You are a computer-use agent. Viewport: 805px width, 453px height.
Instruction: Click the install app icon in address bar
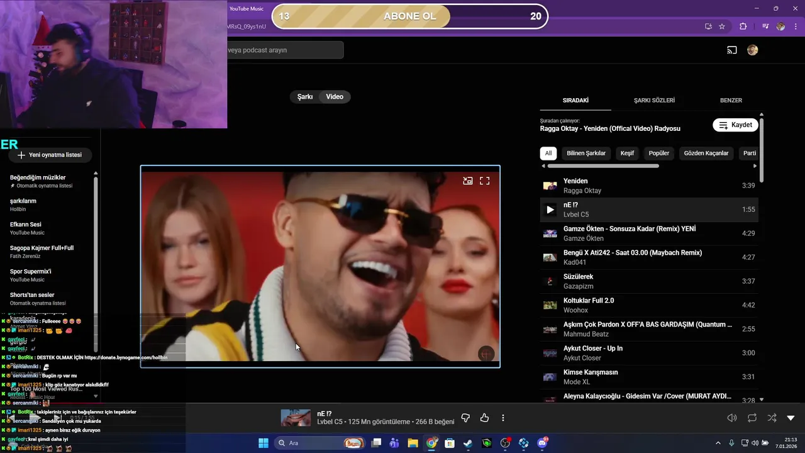coord(708,26)
